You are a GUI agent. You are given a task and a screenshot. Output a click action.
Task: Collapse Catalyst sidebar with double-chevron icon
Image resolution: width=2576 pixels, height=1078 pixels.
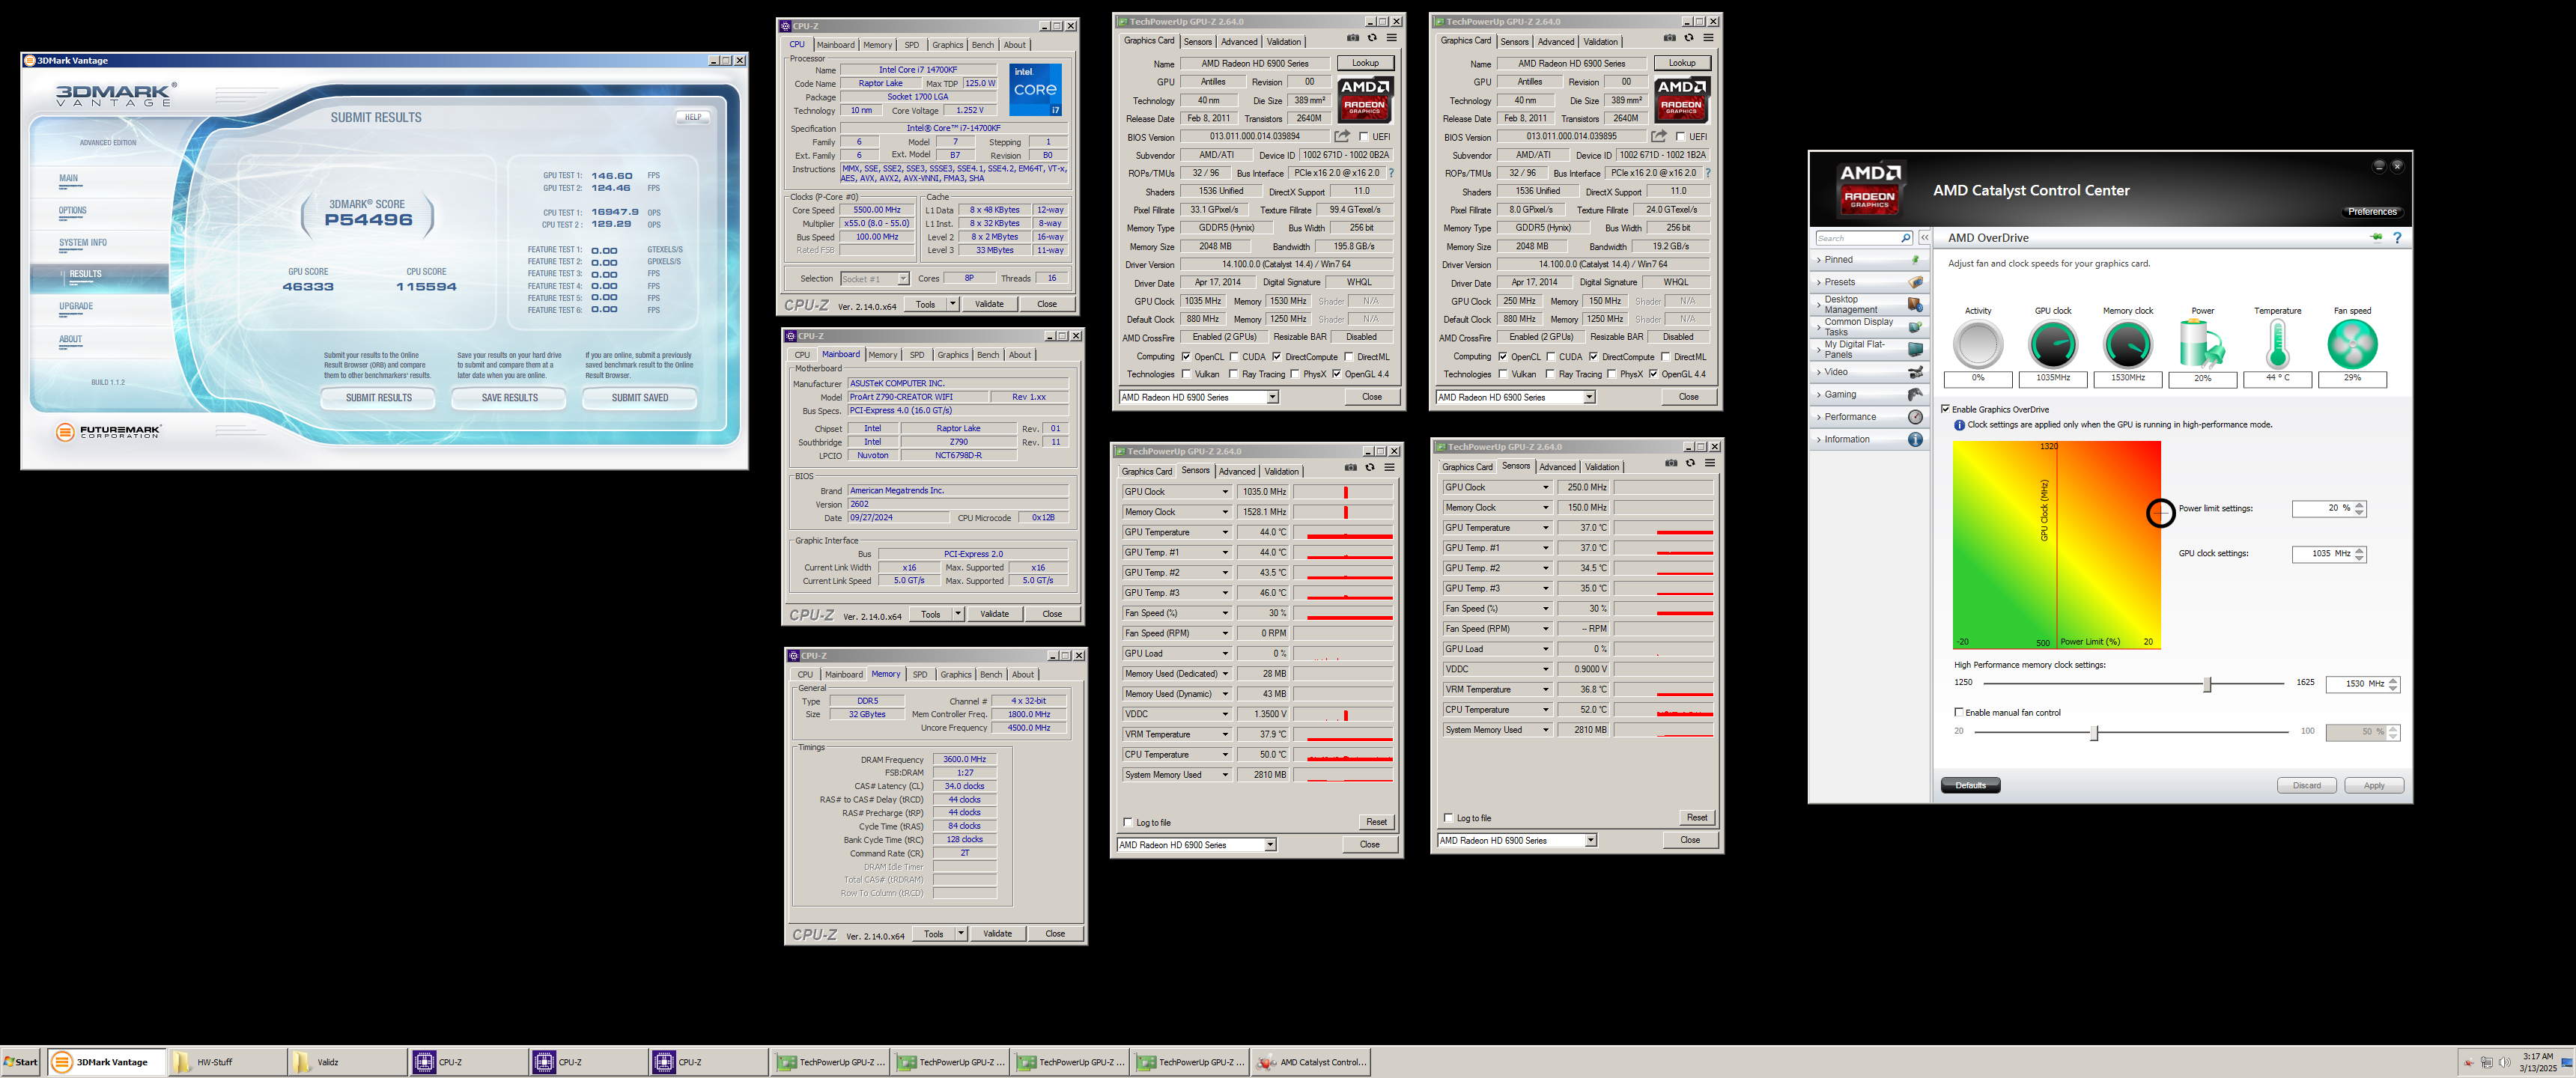(x=1924, y=238)
